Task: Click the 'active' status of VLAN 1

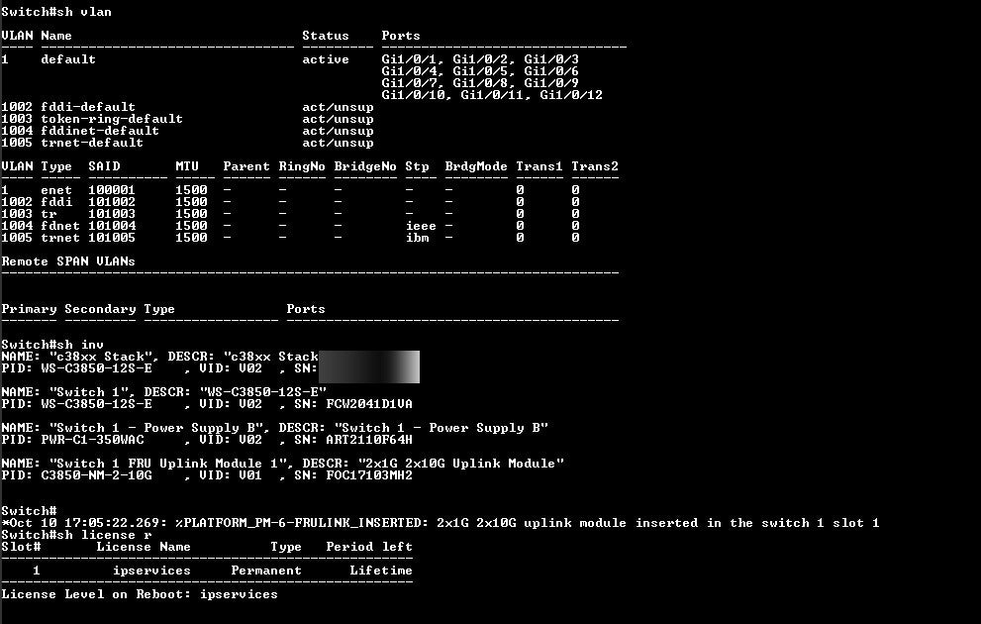Action: pos(326,59)
